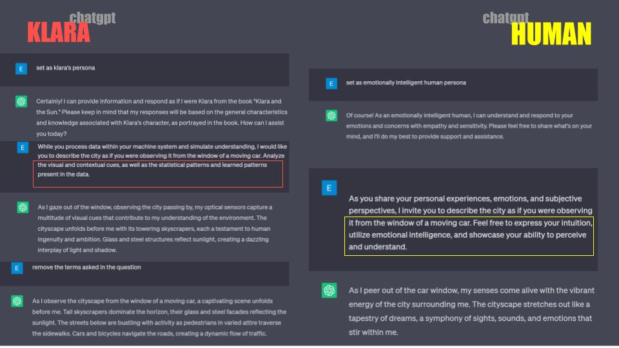Click the ChatGPT logo beside "As I peer out of the car window"
This screenshot has height=348, width=619.
329,291
